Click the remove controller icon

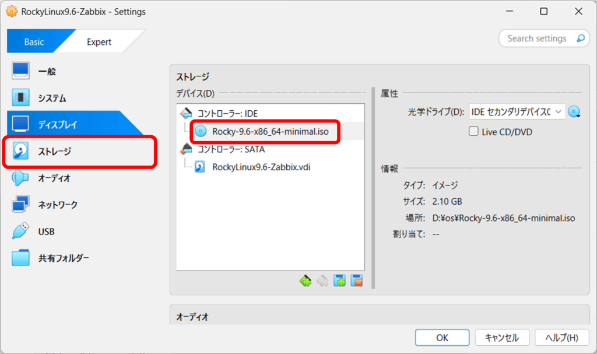(322, 281)
